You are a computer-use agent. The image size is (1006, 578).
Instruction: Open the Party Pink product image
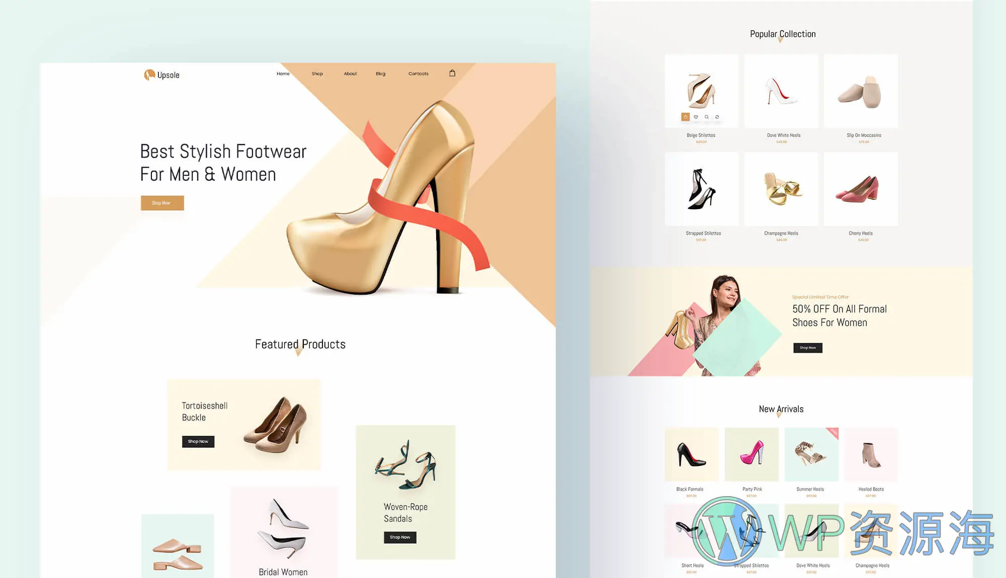click(751, 454)
